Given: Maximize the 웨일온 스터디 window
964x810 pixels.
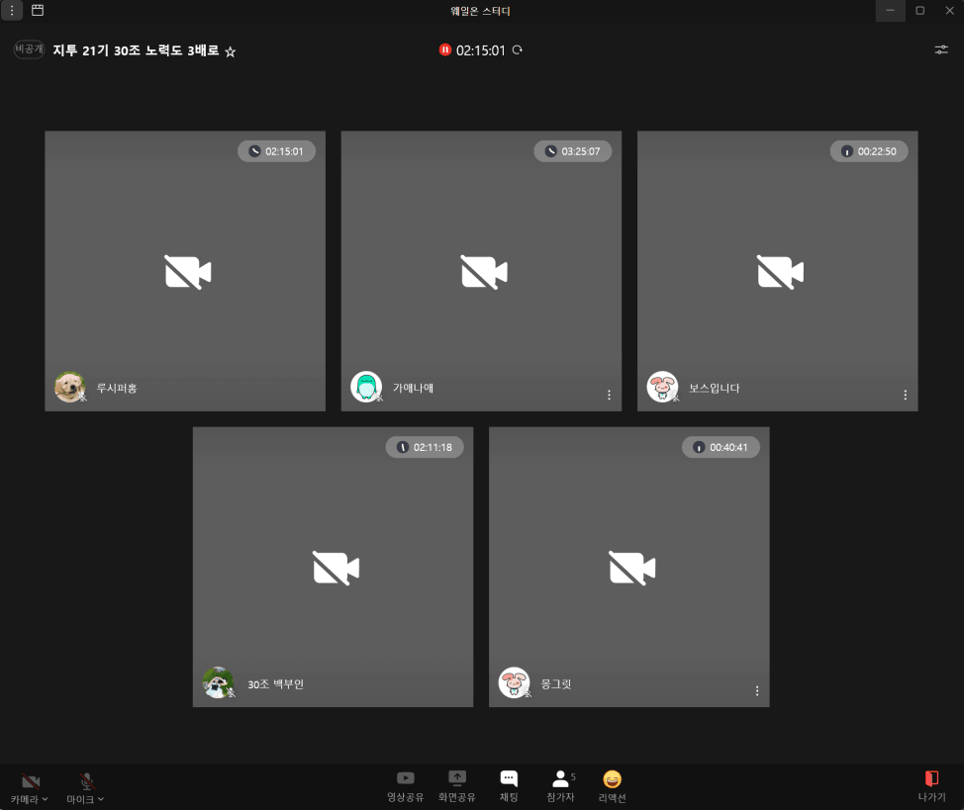Looking at the screenshot, I should (919, 11).
